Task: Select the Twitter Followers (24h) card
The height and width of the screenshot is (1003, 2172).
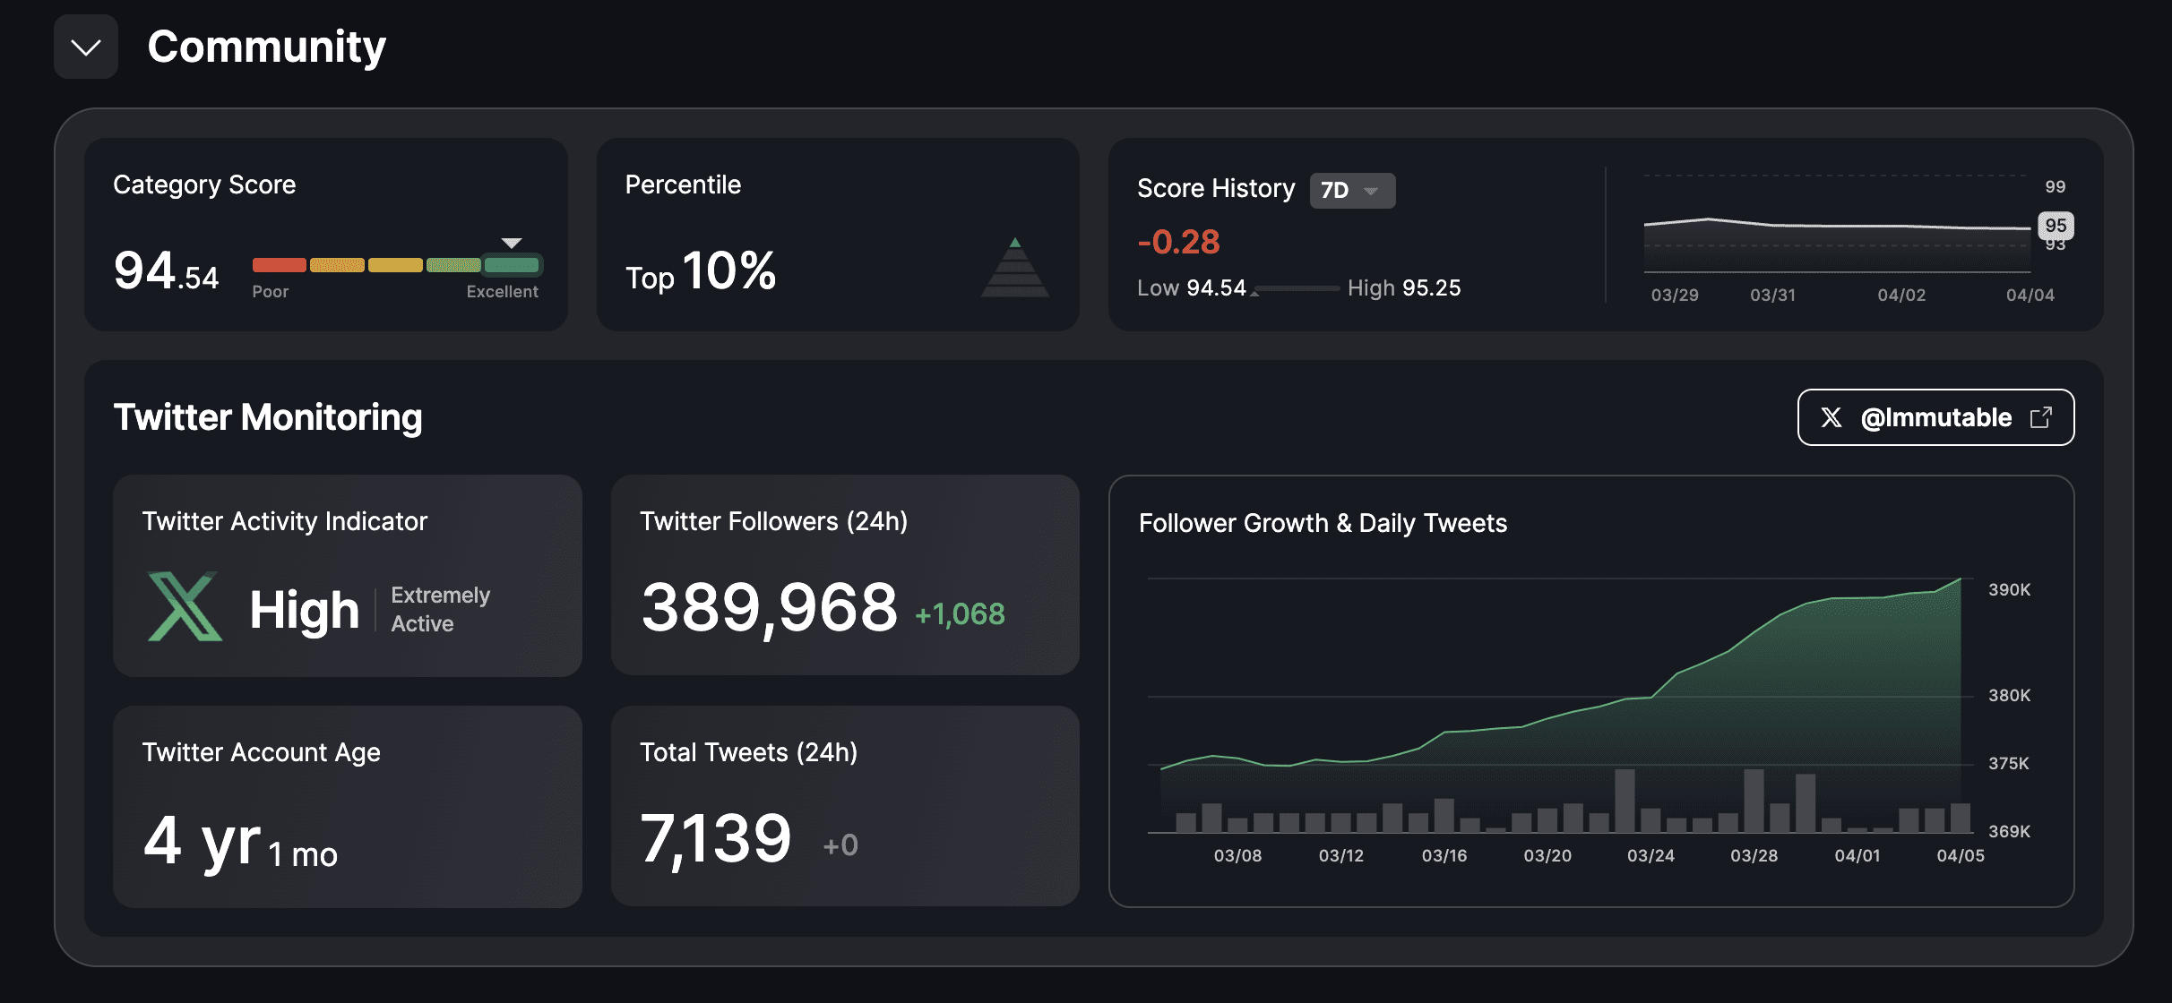Action: 844,575
